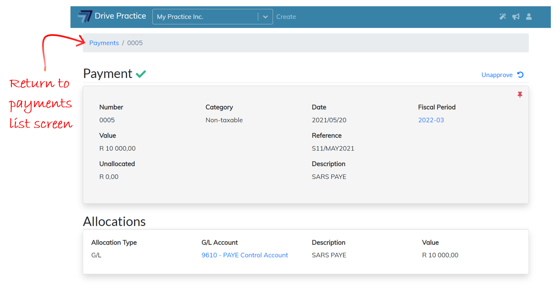Open 9610 - PAYE Control Account link
560x295 pixels.
tap(245, 255)
